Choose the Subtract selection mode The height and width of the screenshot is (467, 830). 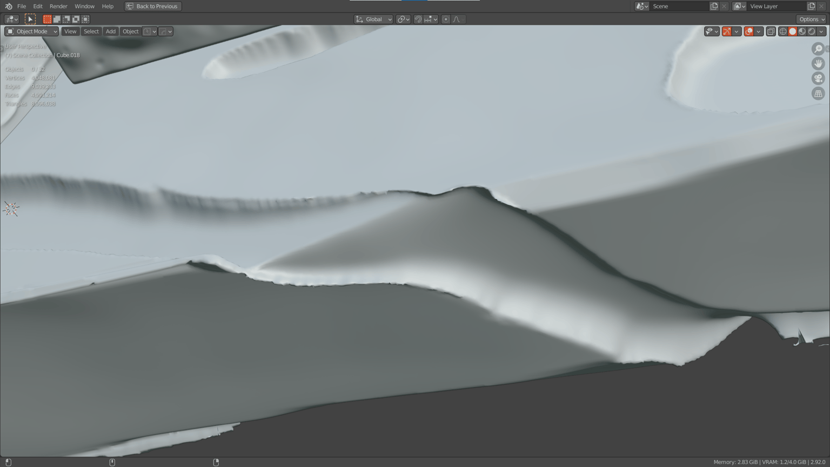click(66, 19)
